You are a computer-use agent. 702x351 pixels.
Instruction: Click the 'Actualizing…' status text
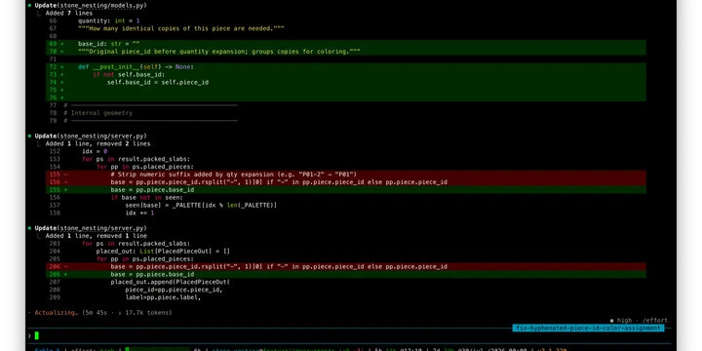click(57, 313)
